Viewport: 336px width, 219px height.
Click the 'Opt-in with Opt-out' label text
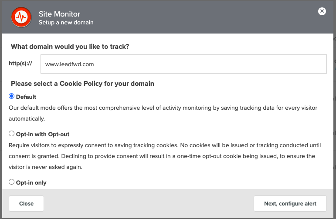43,134
